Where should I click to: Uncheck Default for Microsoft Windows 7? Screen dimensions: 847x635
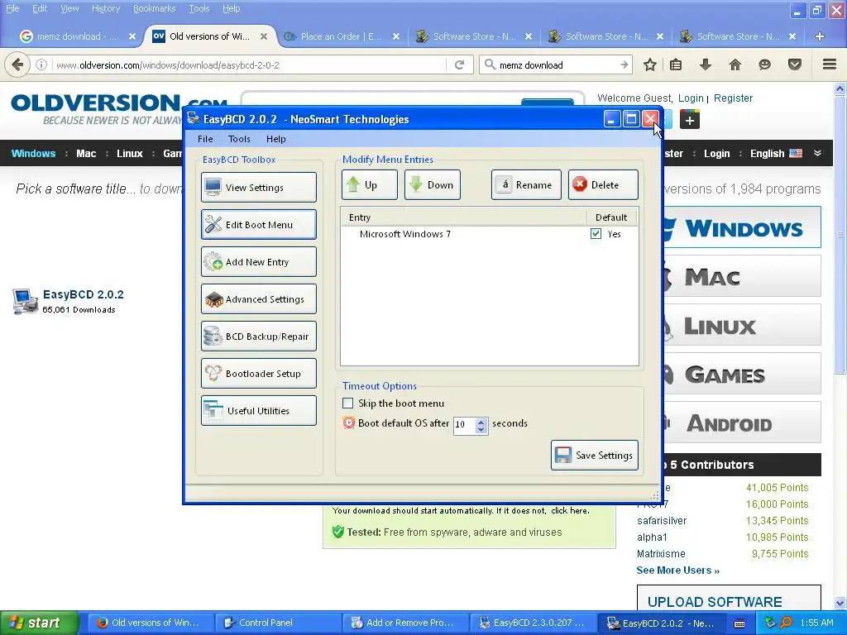pyautogui.click(x=596, y=234)
